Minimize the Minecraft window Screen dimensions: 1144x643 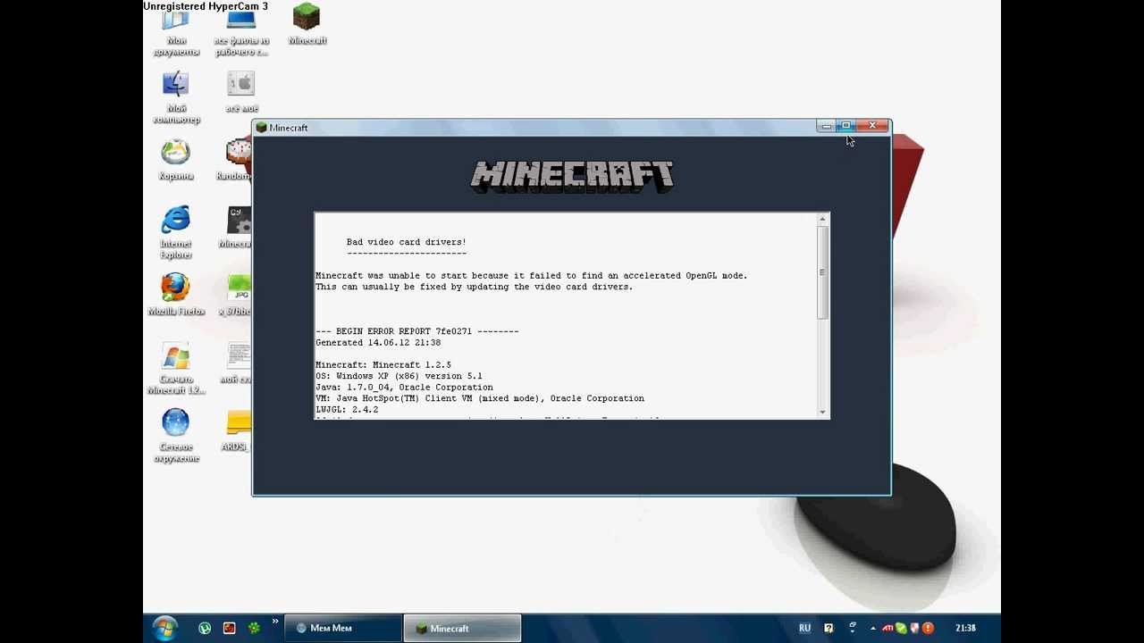pos(826,126)
